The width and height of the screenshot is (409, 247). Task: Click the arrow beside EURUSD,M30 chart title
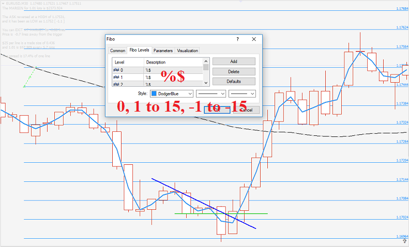3,4
